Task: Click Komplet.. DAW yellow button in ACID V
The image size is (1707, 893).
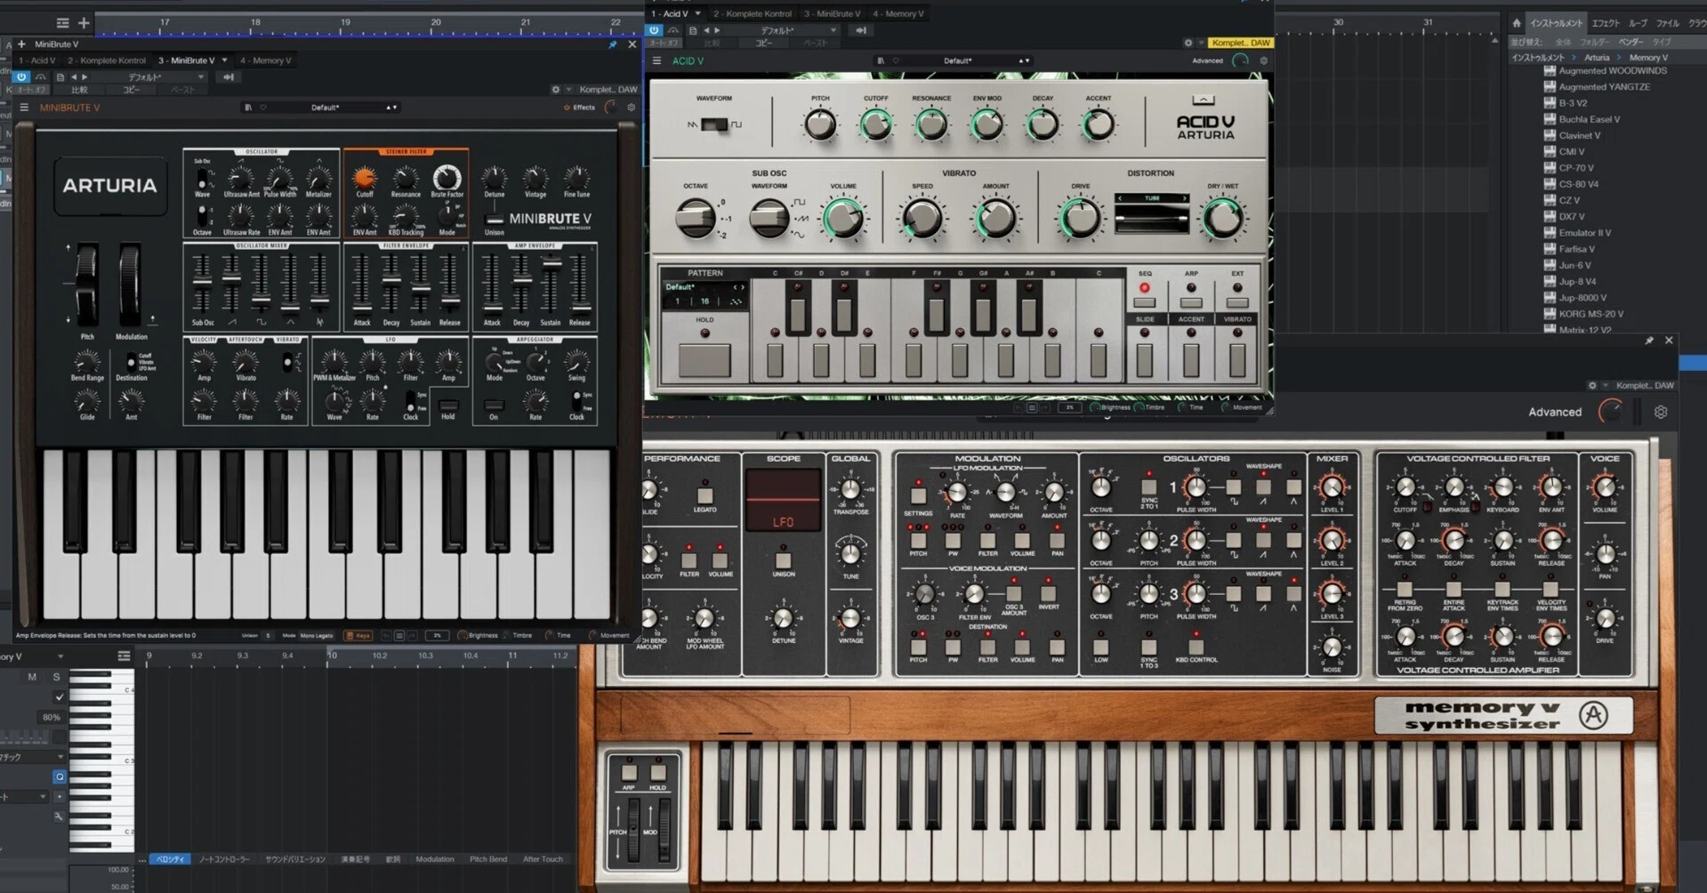Action: [x=1241, y=43]
